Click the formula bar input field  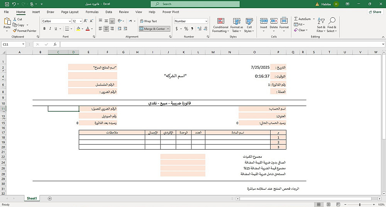(x=221, y=44)
